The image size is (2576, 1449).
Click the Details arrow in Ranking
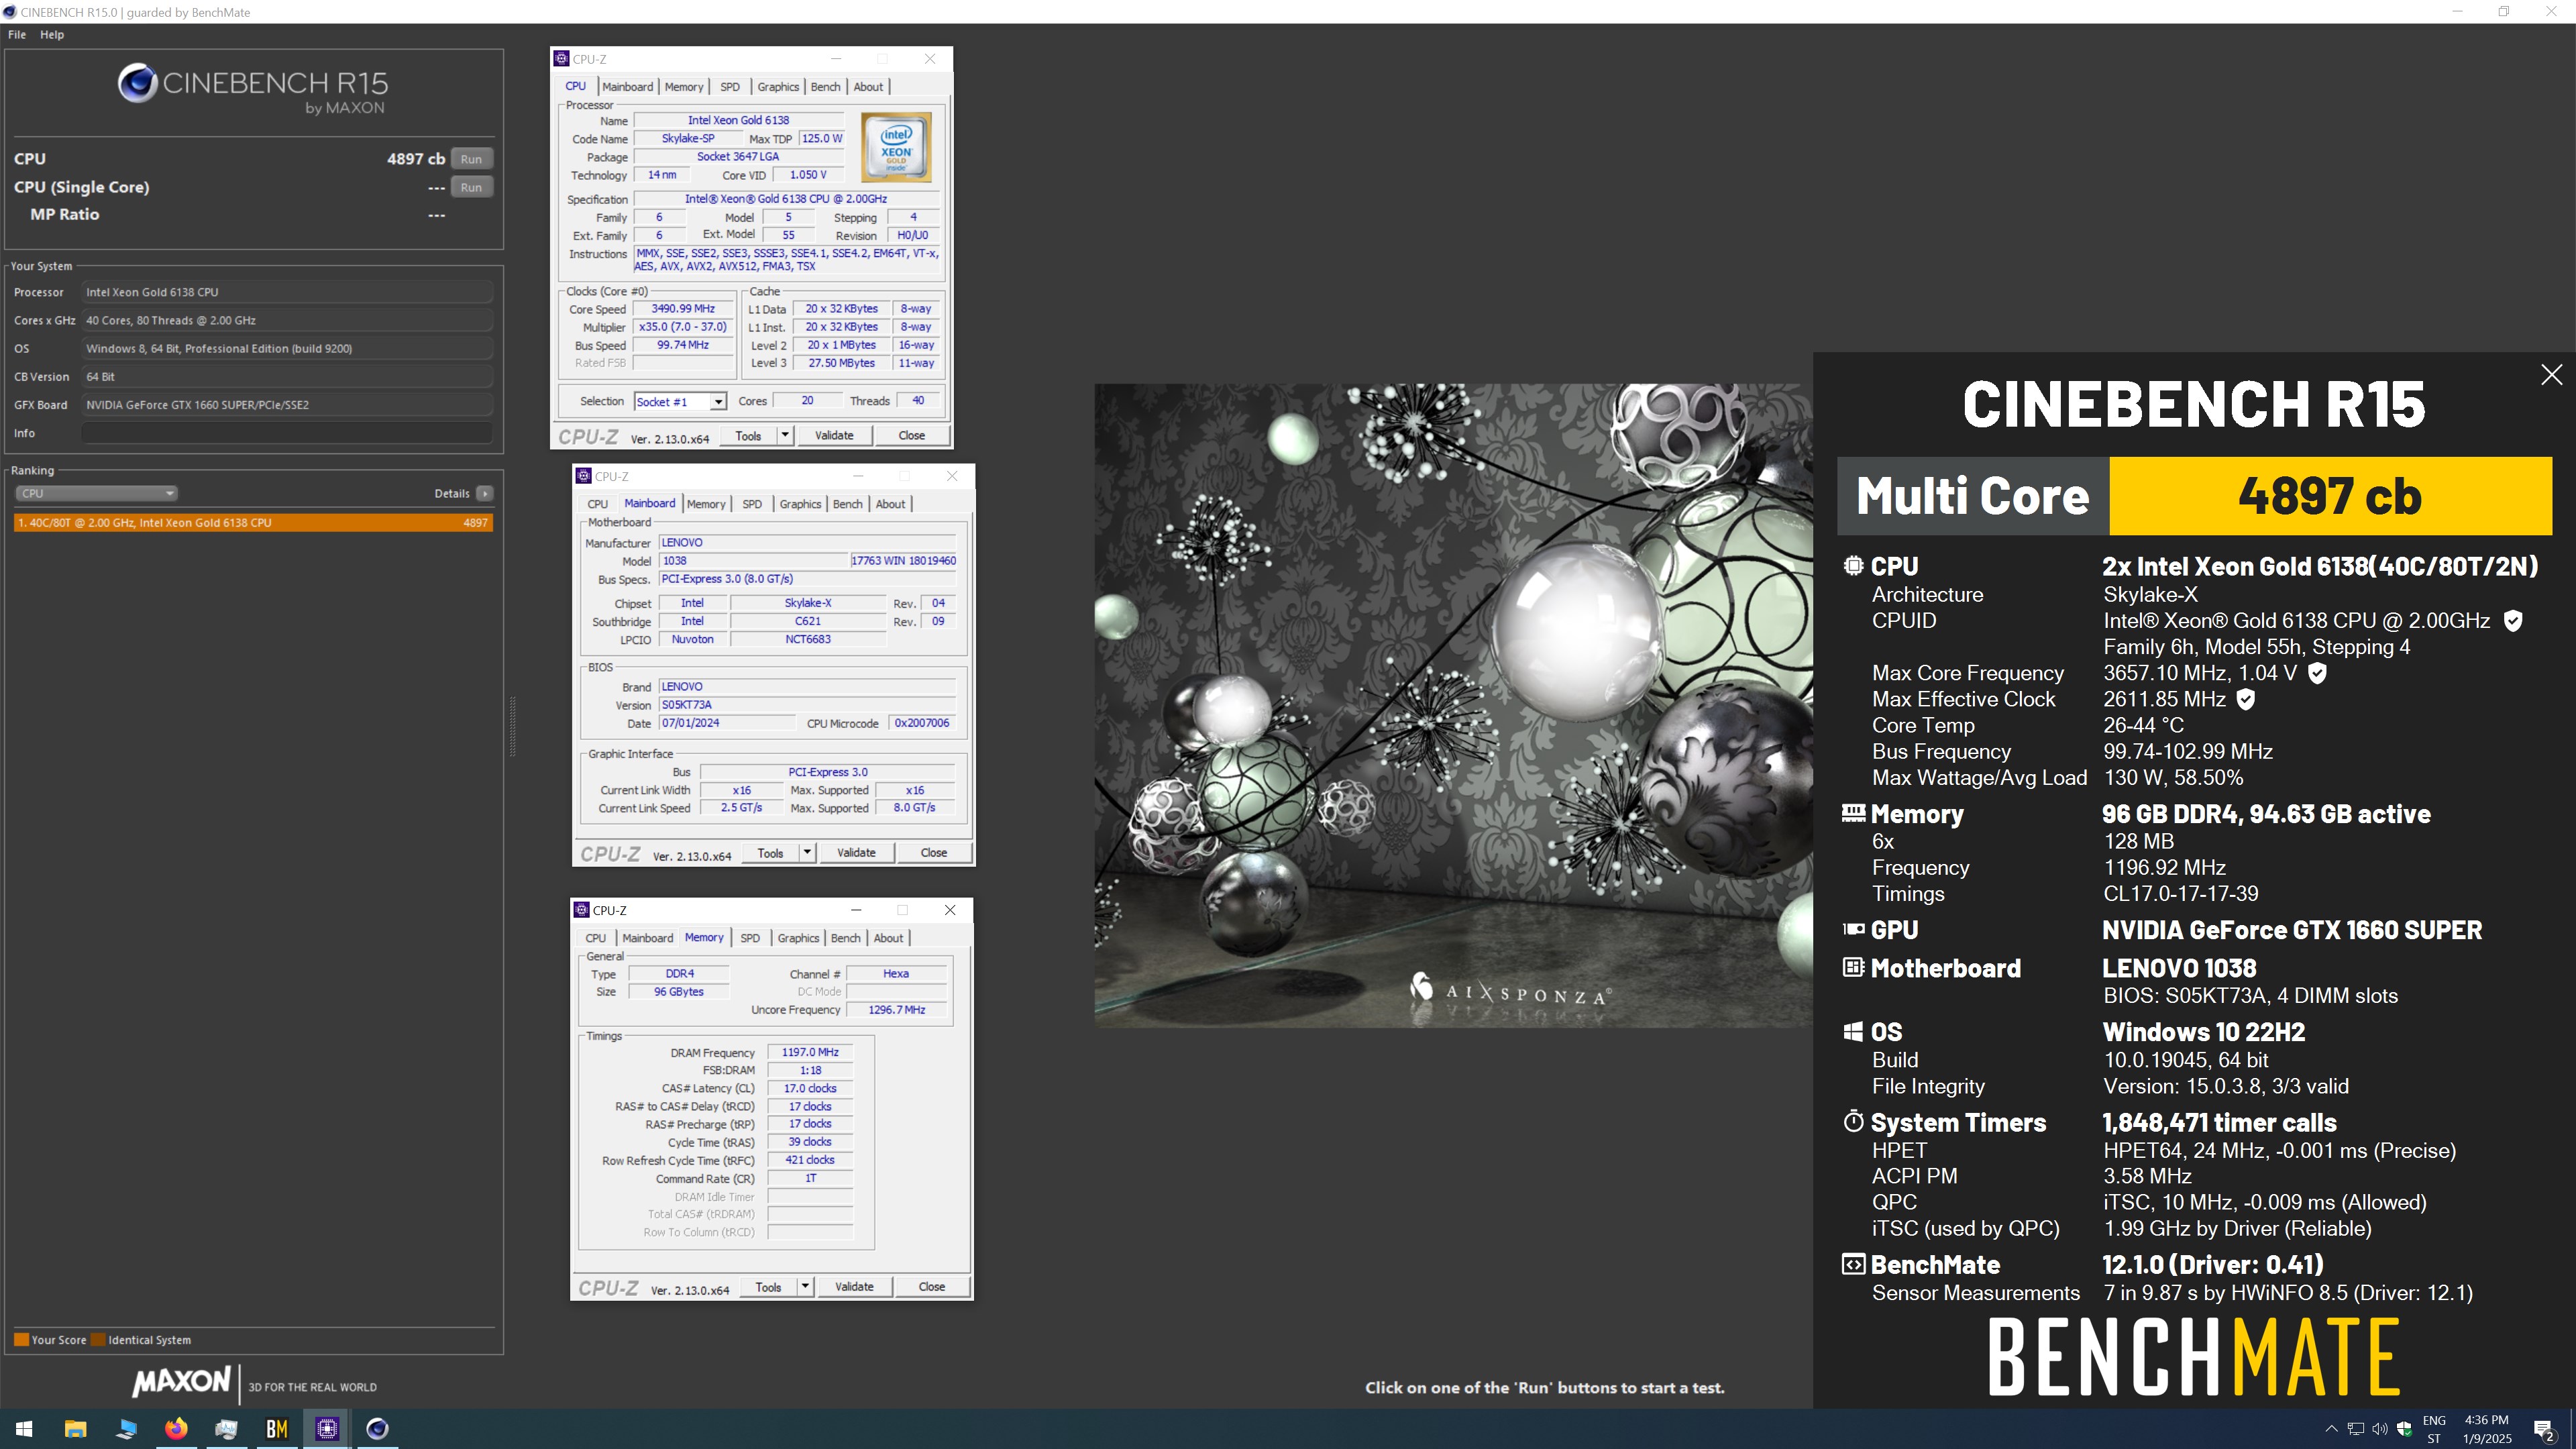pyautogui.click(x=485, y=493)
